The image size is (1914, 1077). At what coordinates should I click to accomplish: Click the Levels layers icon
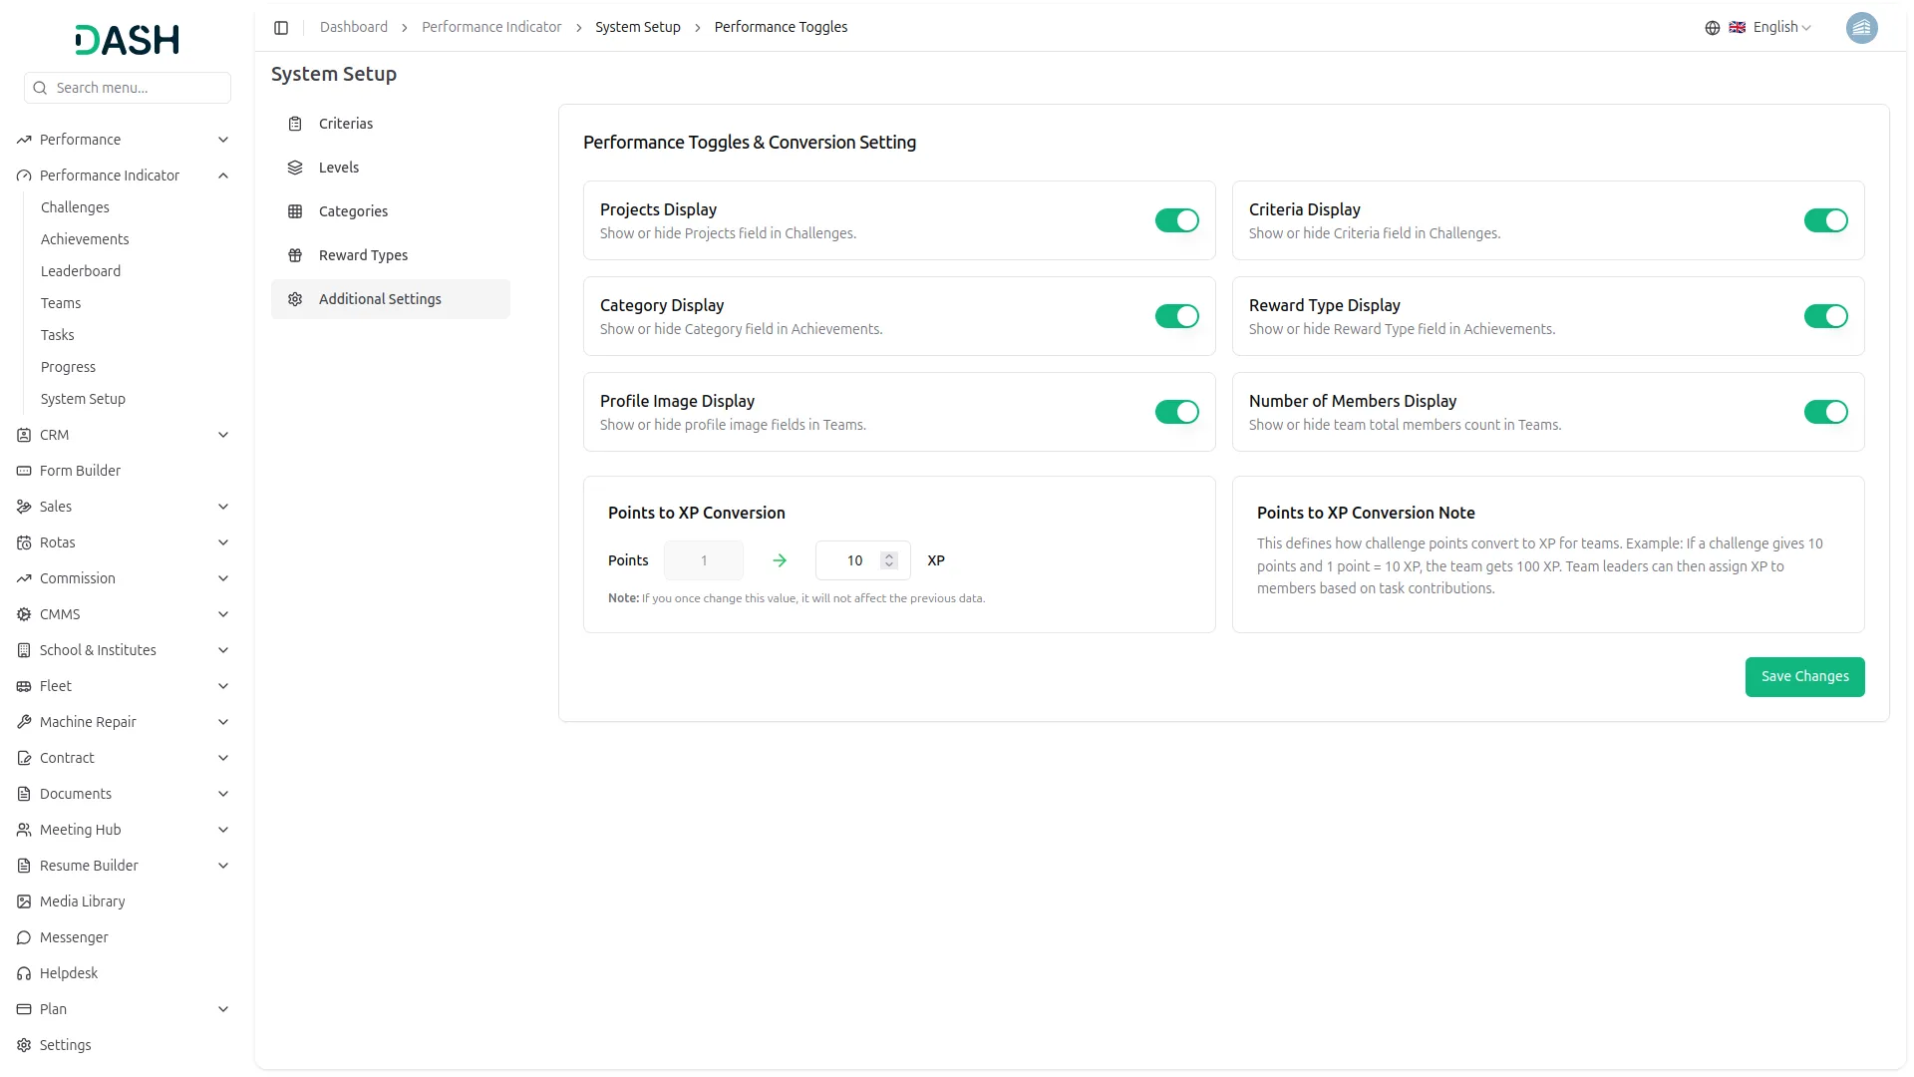(x=295, y=168)
